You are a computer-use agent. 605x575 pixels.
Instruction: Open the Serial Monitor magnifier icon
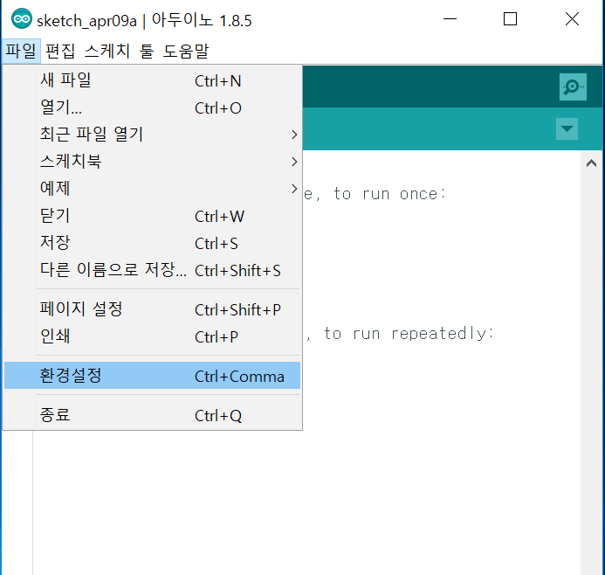[x=573, y=87]
